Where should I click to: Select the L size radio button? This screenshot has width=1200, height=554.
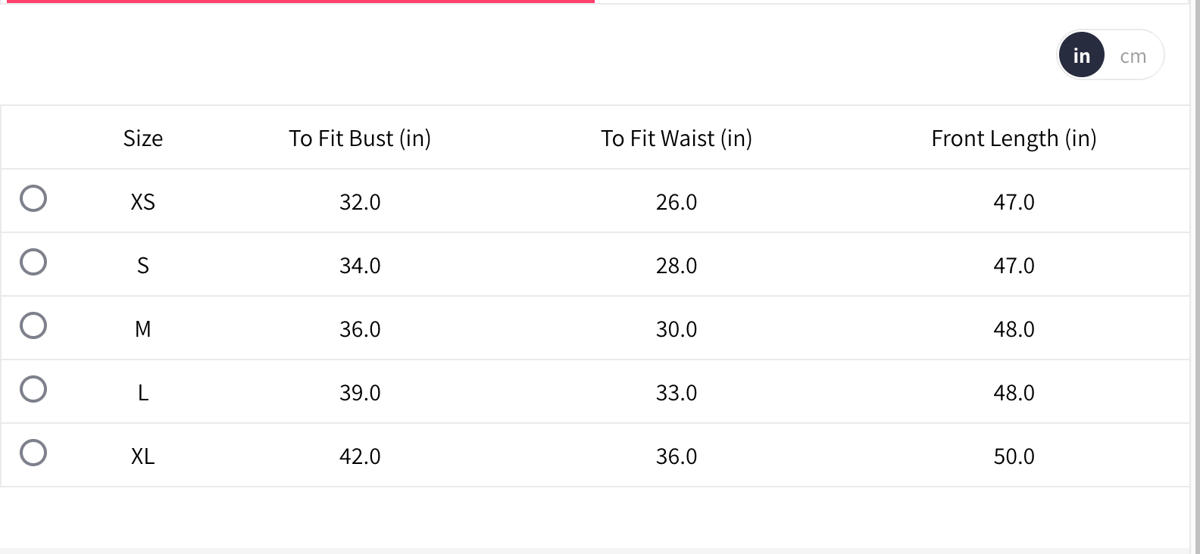tap(33, 389)
